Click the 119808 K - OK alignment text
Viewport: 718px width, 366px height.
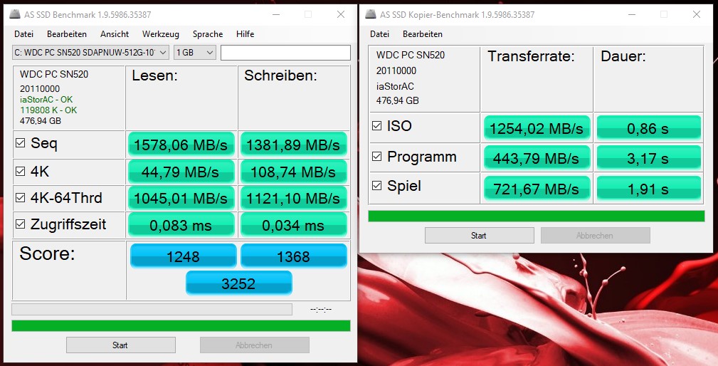pyautogui.click(x=48, y=110)
